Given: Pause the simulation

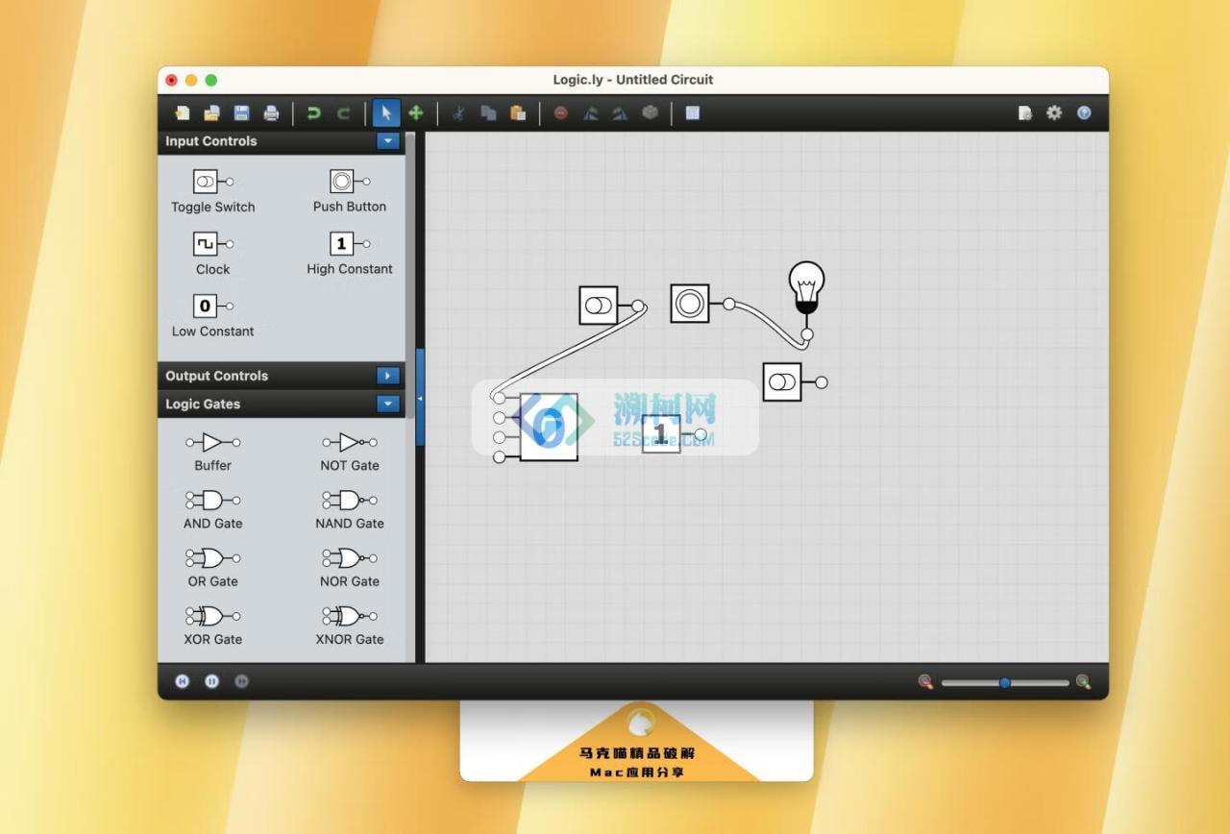Looking at the screenshot, I should [212, 681].
